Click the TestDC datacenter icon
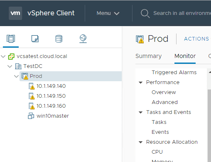 (x=18, y=66)
